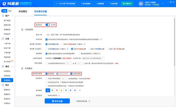Select the 商品 pill tab in sidebar

tap(10, 11)
